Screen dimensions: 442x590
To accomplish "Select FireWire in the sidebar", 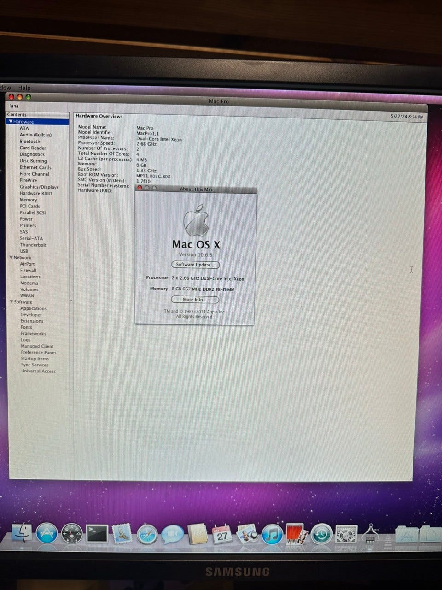I will click(28, 180).
